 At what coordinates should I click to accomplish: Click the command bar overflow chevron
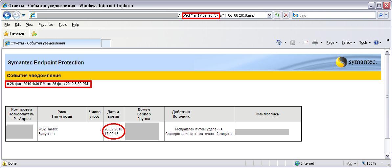[x=388, y=40]
